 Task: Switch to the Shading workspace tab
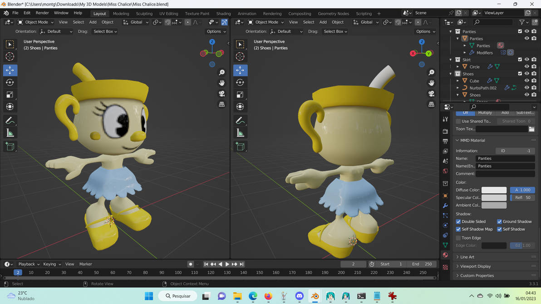click(223, 14)
